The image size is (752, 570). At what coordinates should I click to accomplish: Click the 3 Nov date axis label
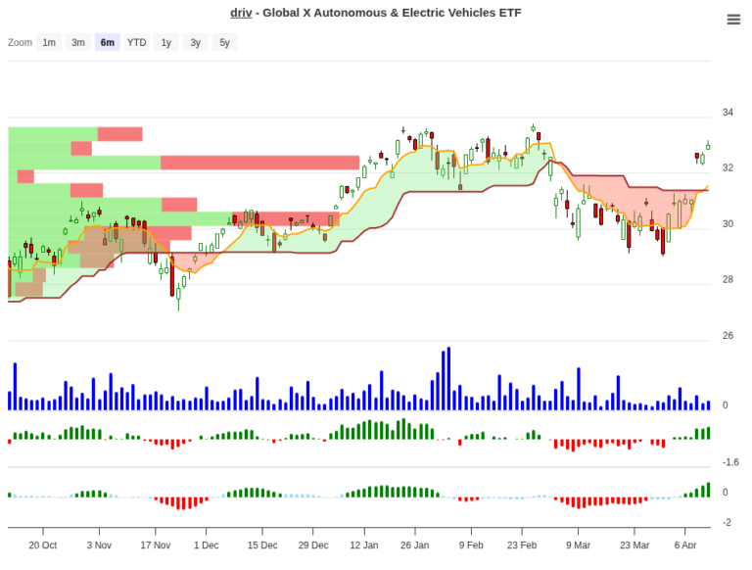click(99, 546)
